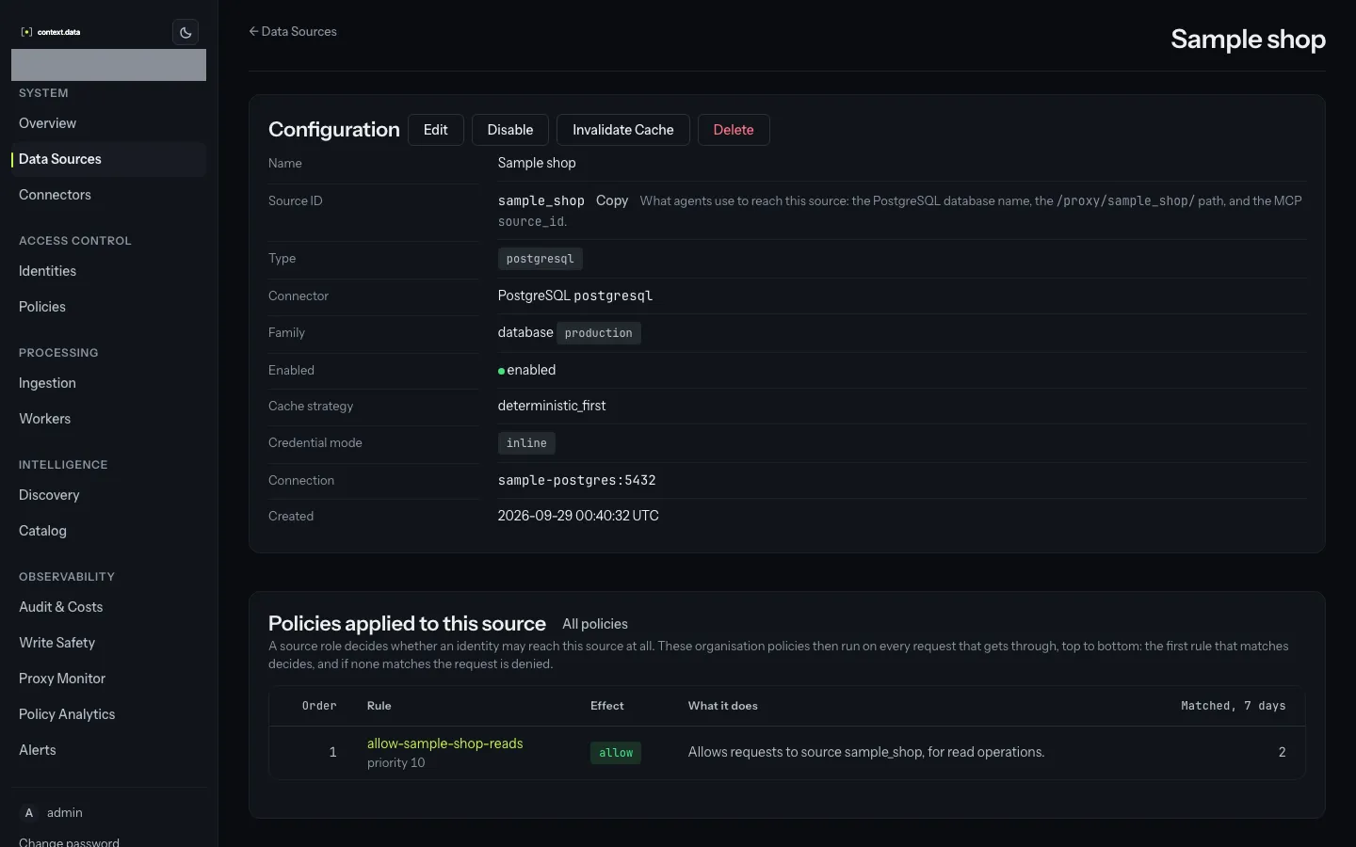The image size is (1356, 847).
Task: Open Catalog page
Action: 108,531
